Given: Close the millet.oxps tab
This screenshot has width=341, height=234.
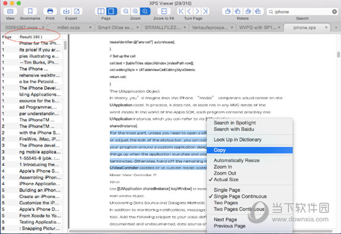Looking at the screenshot, I should point(90,27).
